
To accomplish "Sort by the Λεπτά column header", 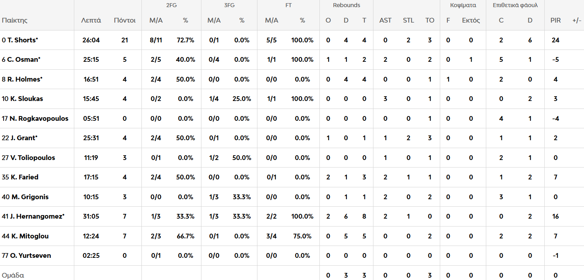I will pyautogui.click(x=91, y=20).
